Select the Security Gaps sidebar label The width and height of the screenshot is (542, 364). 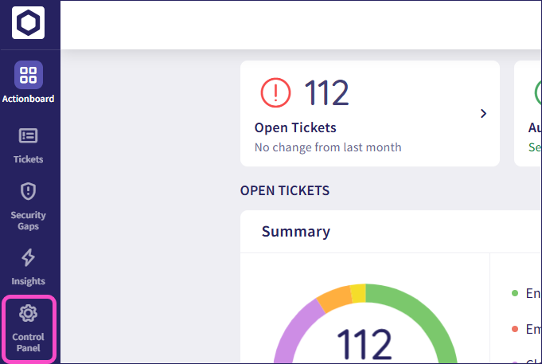tap(29, 221)
